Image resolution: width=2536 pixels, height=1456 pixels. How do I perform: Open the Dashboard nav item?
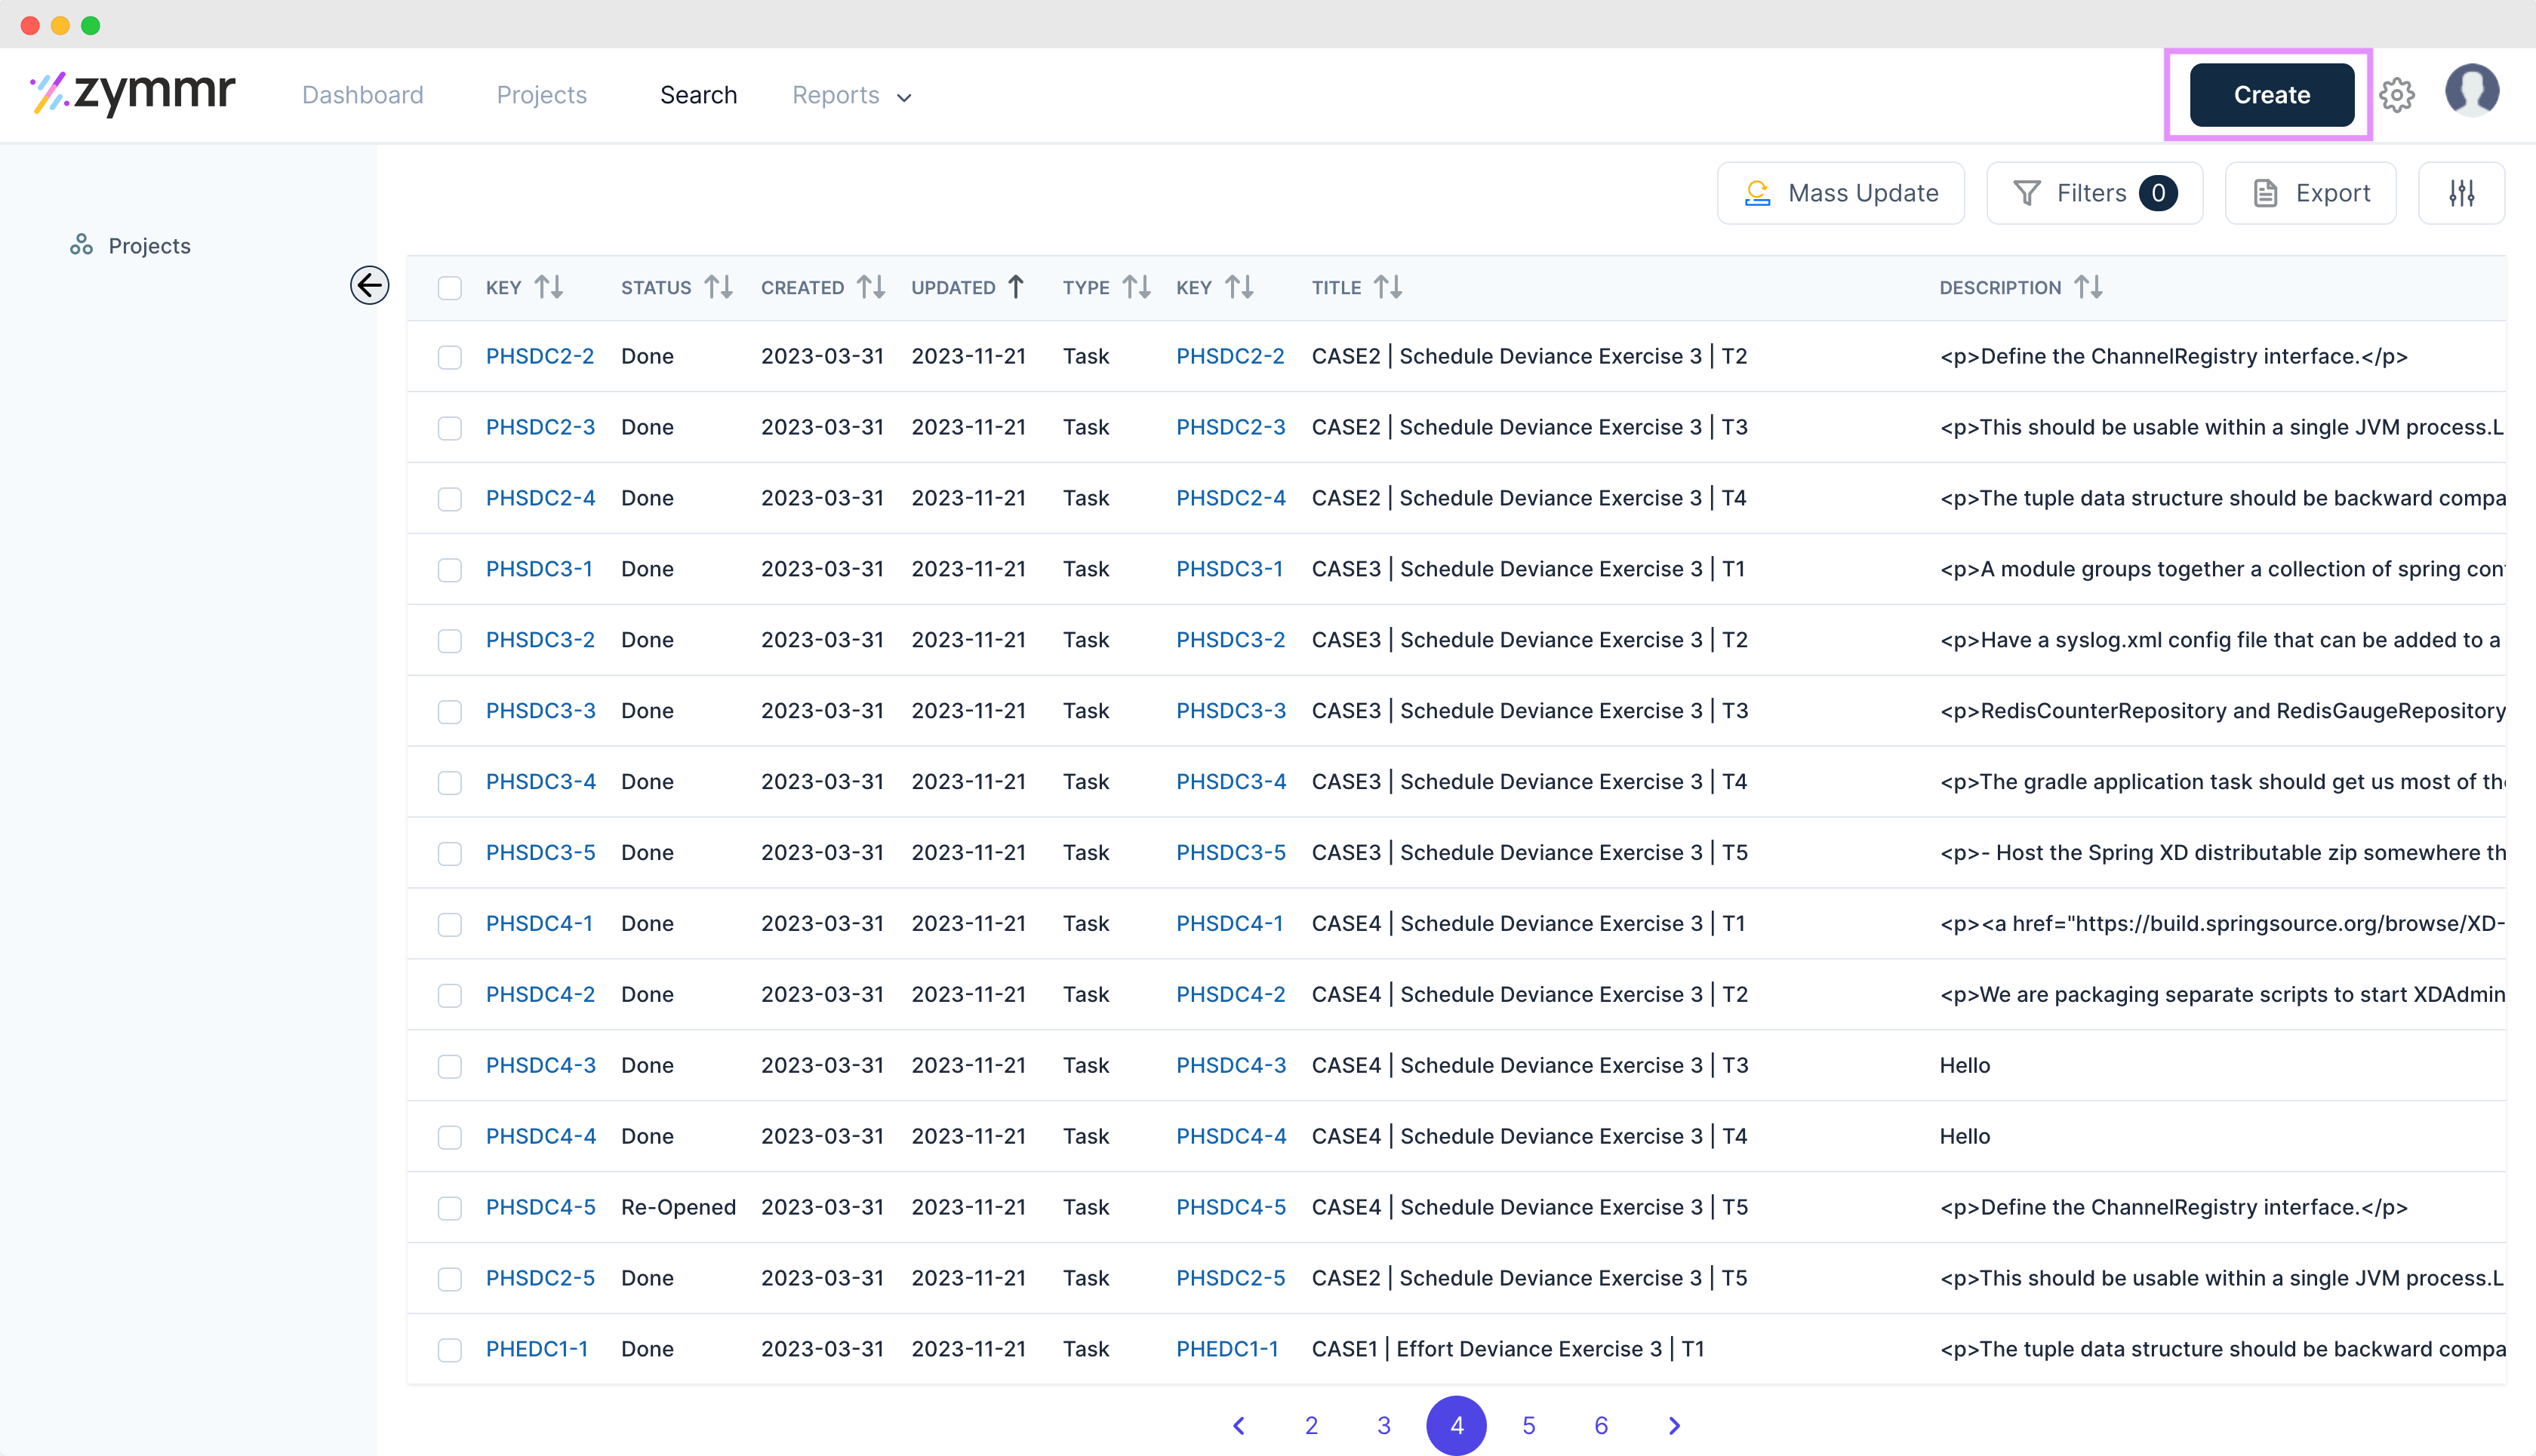pos(362,95)
